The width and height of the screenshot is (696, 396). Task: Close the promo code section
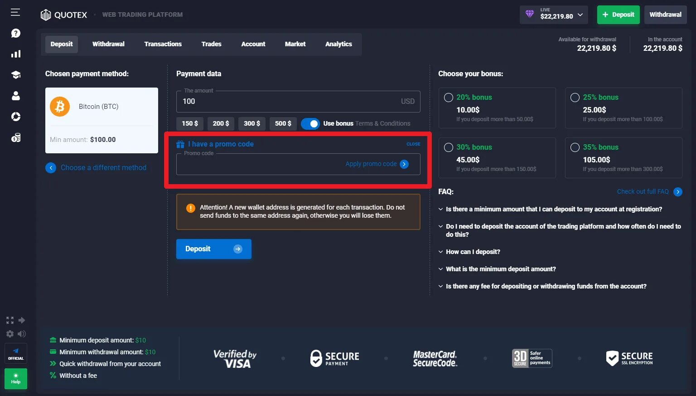coord(413,144)
